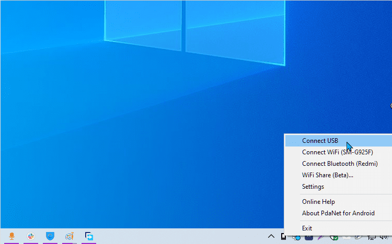Open the blue shield taskbar app

pos(50,236)
